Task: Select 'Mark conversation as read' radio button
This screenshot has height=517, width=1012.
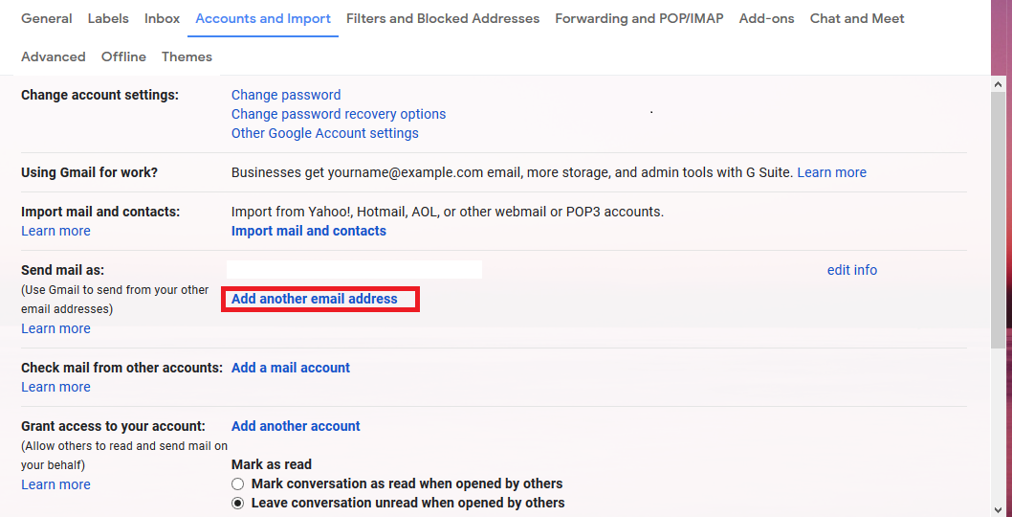Action: click(x=238, y=484)
